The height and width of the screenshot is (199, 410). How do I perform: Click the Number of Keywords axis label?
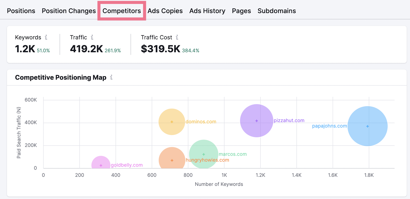coord(219,184)
